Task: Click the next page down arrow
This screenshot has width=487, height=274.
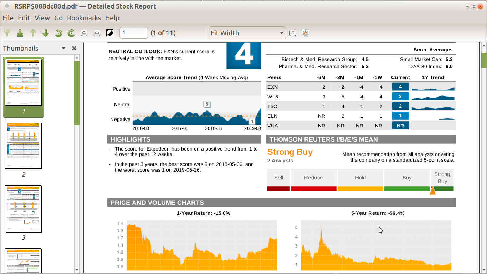Action: (x=46, y=33)
